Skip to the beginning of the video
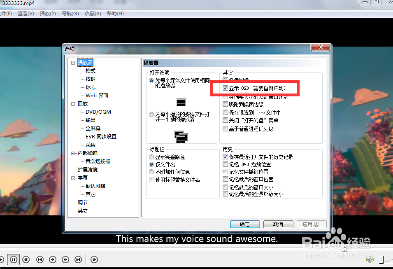The width and height of the screenshot is (393, 269). coord(40,260)
